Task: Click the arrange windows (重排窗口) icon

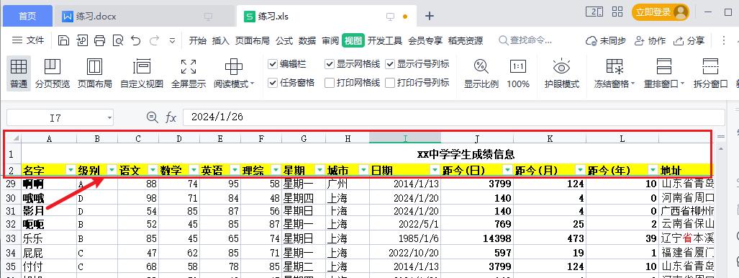Action: tap(664, 67)
